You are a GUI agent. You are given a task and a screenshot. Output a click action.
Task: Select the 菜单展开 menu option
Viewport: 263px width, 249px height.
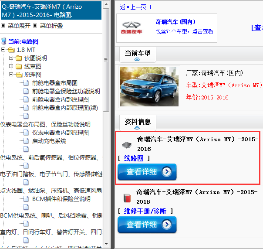19,26
